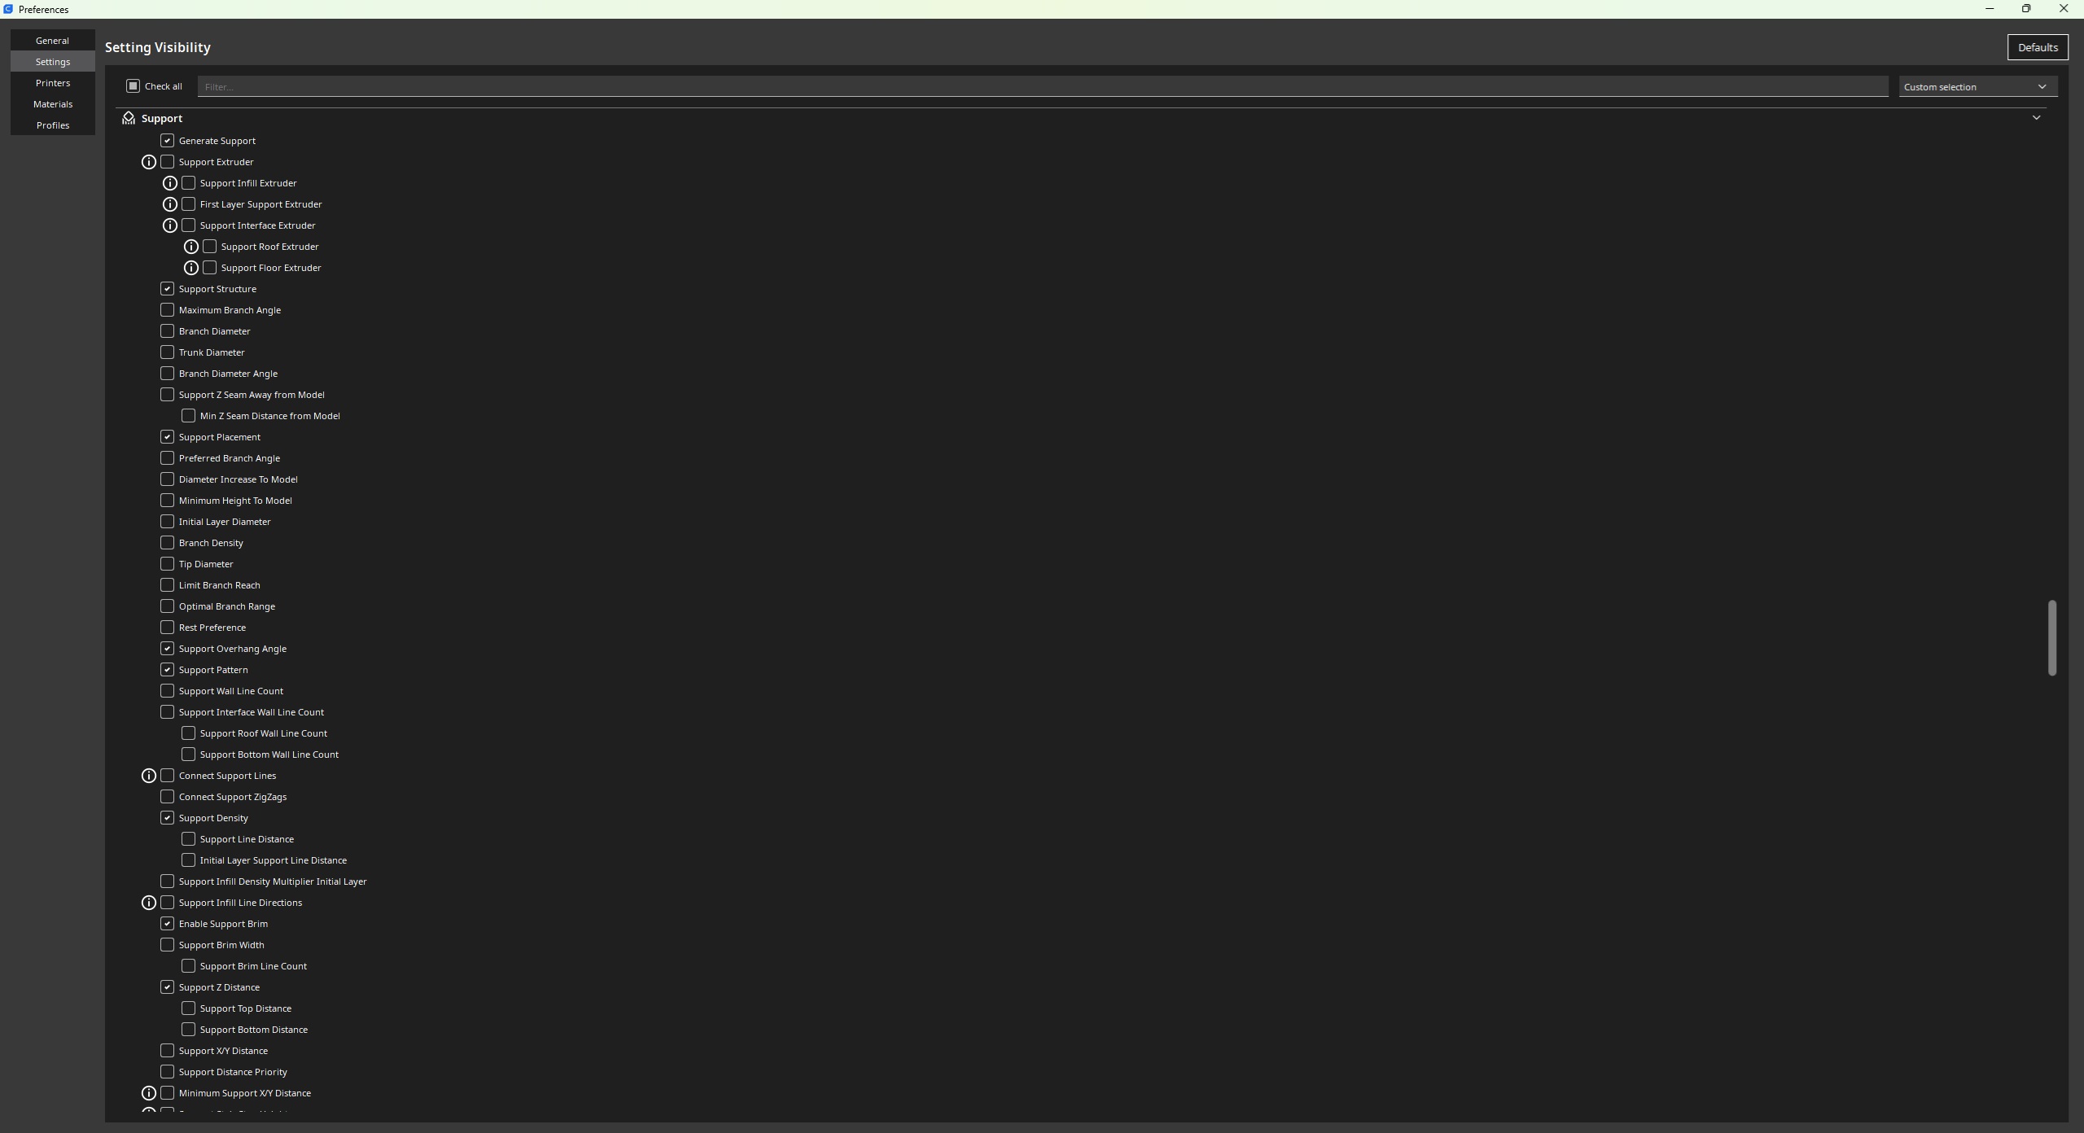Open the Materials tab
The image size is (2084, 1133).
point(53,104)
